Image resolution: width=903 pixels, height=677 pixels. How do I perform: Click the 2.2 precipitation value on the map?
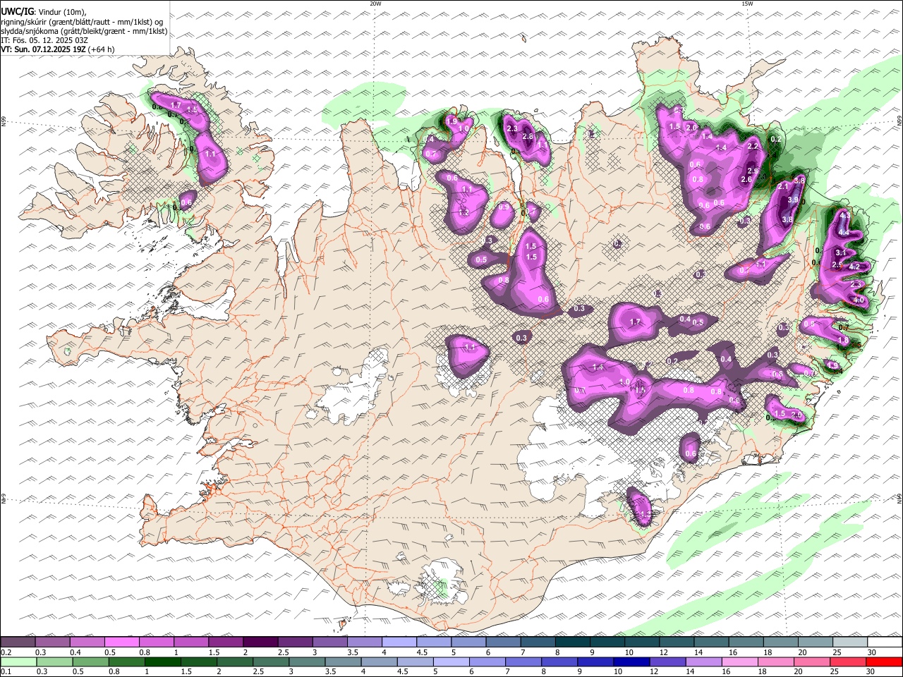click(x=753, y=146)
